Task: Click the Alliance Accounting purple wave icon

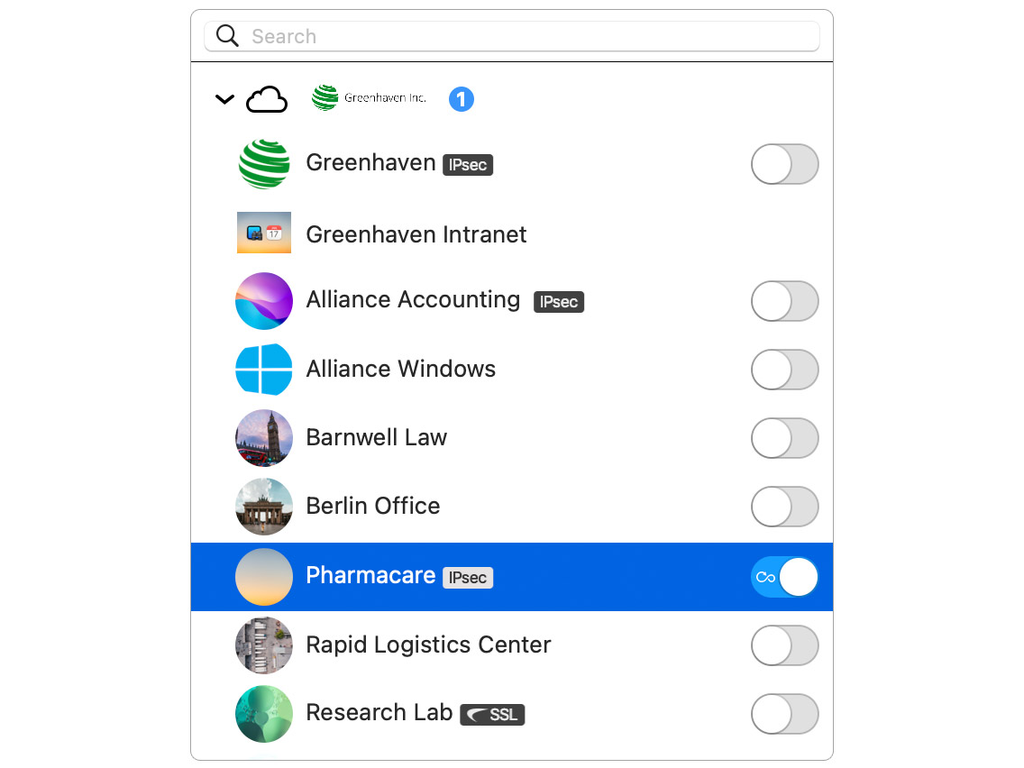Action: 264,301
